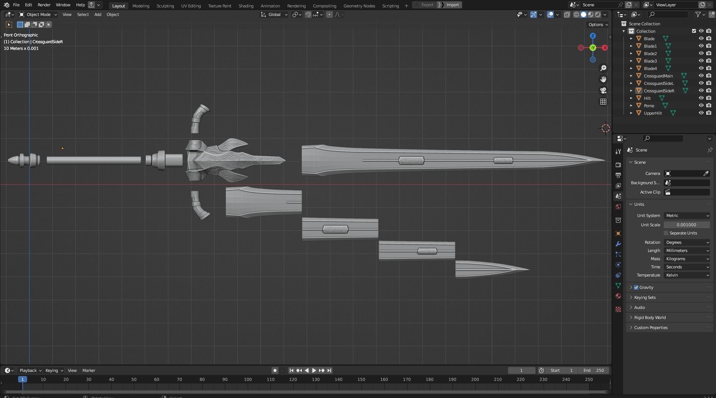Screen dimensions: 716x398
Task: Open viewport Options dropdown
Action: 598,25
